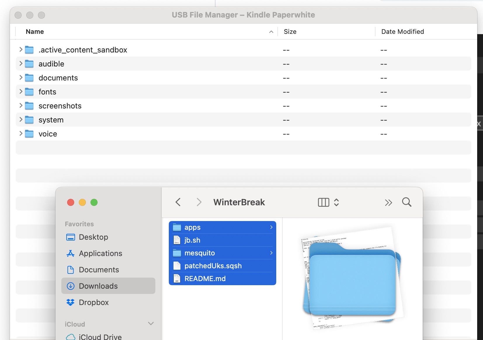This screenshot has height=340, width=483.
Task: Close the WinterBreak Finder window
Action: (71, 202)
